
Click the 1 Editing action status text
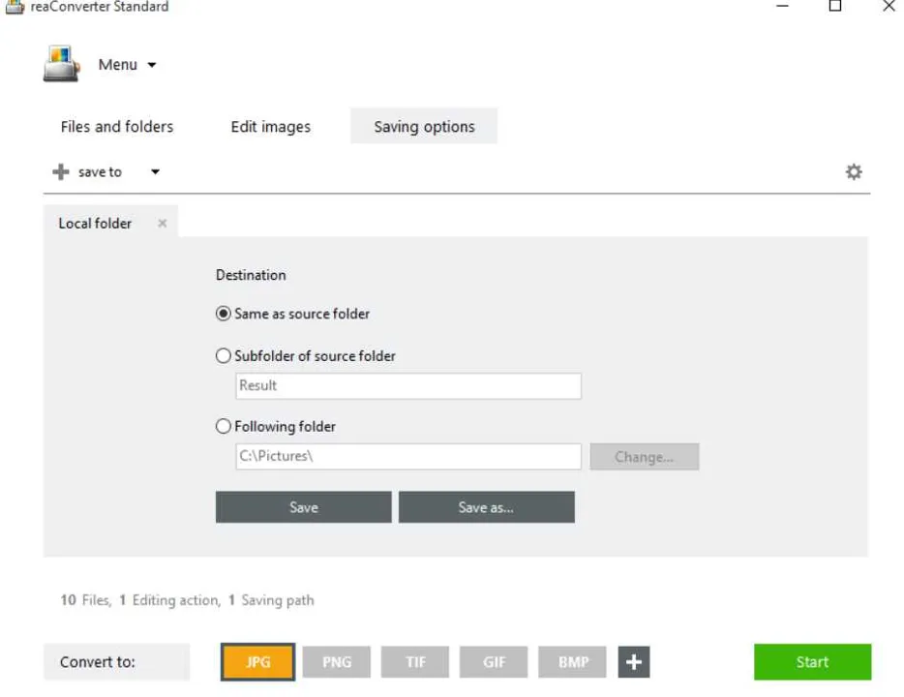170,600
